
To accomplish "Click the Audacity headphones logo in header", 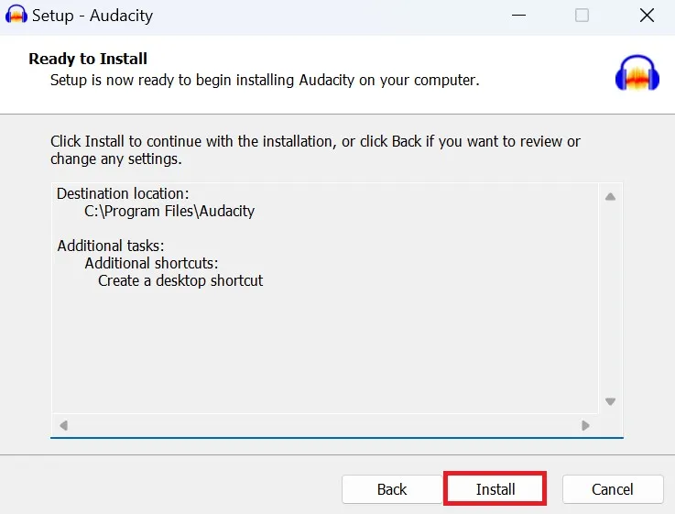I will pyautogui.click(x=637, y=72).
